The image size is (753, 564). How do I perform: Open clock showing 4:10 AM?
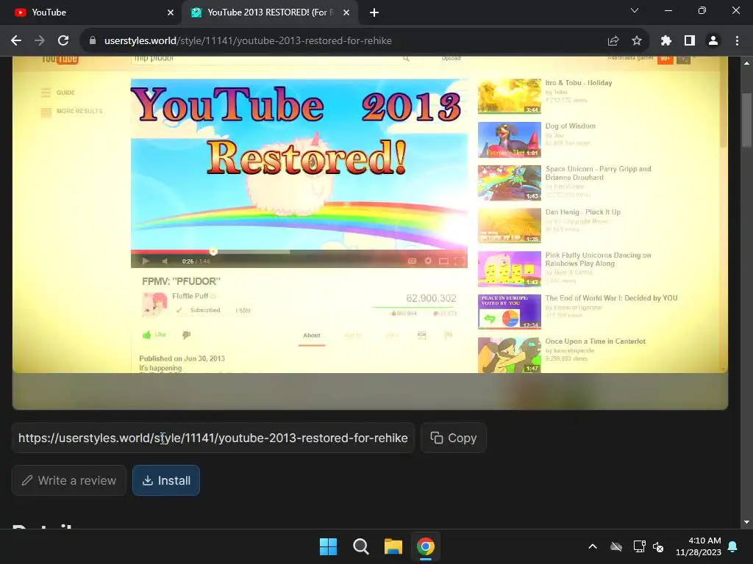pyautogui.click(x=699, y=546)
